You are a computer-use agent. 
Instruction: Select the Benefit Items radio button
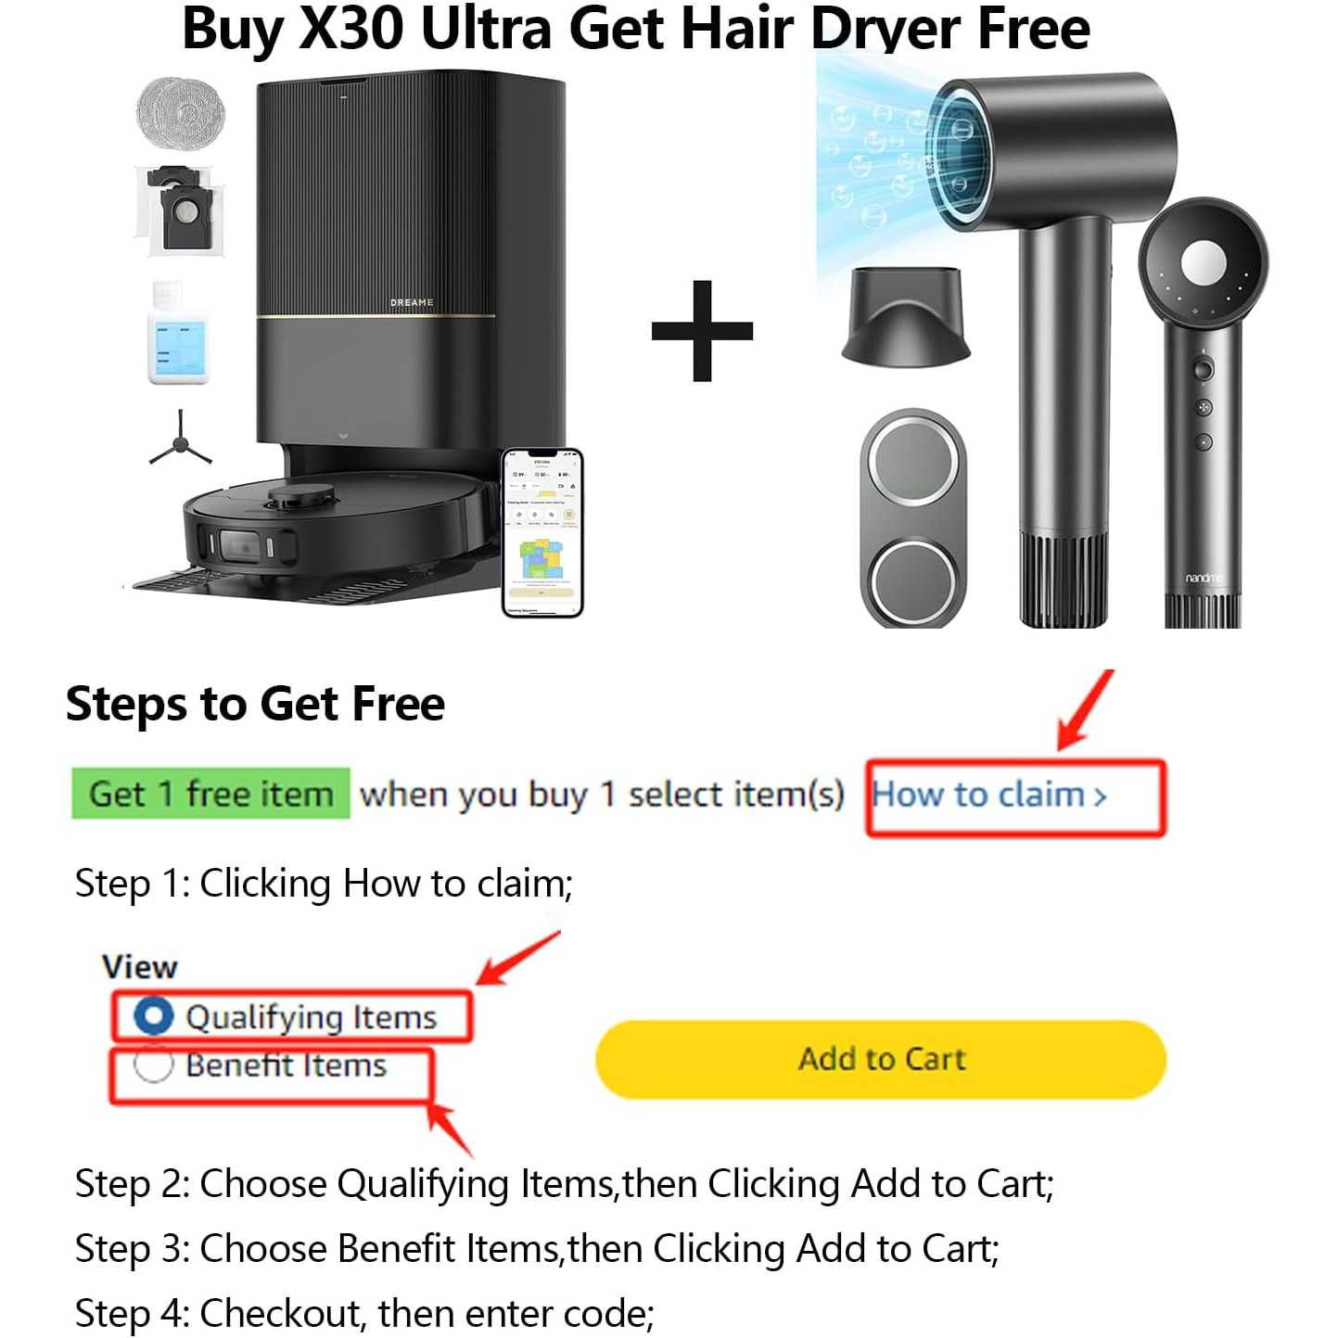click(x=153, y=1064)
